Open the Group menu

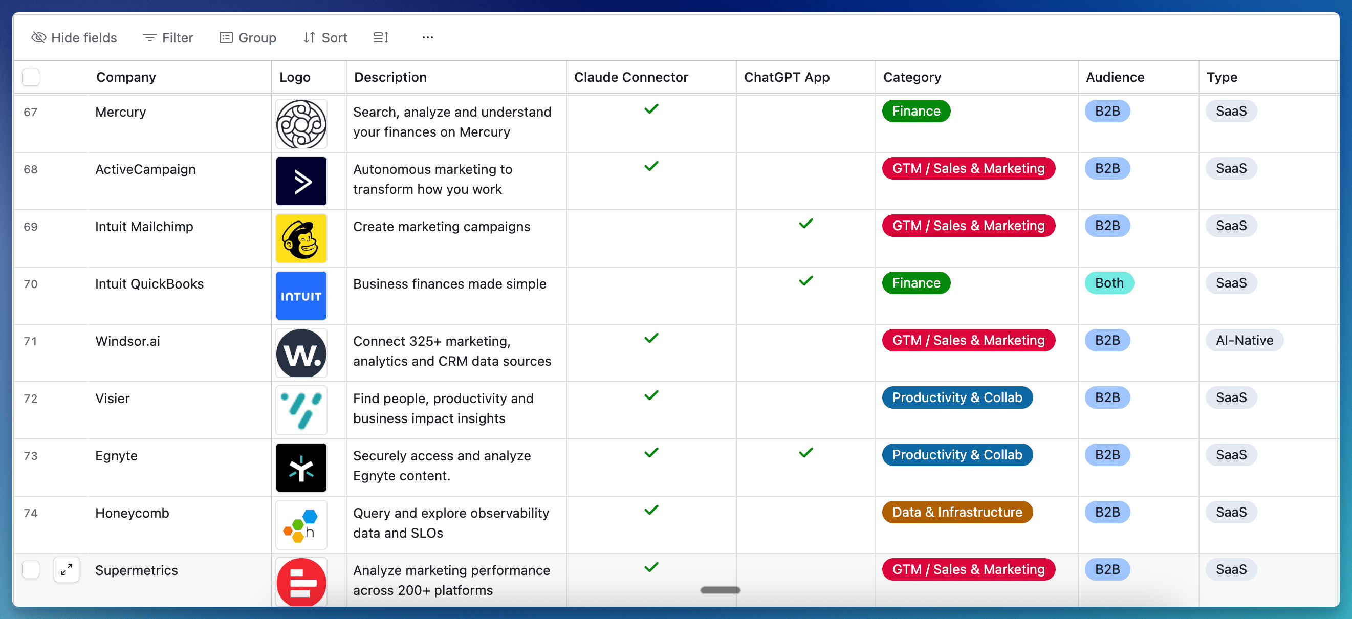[x=248, y=37]
